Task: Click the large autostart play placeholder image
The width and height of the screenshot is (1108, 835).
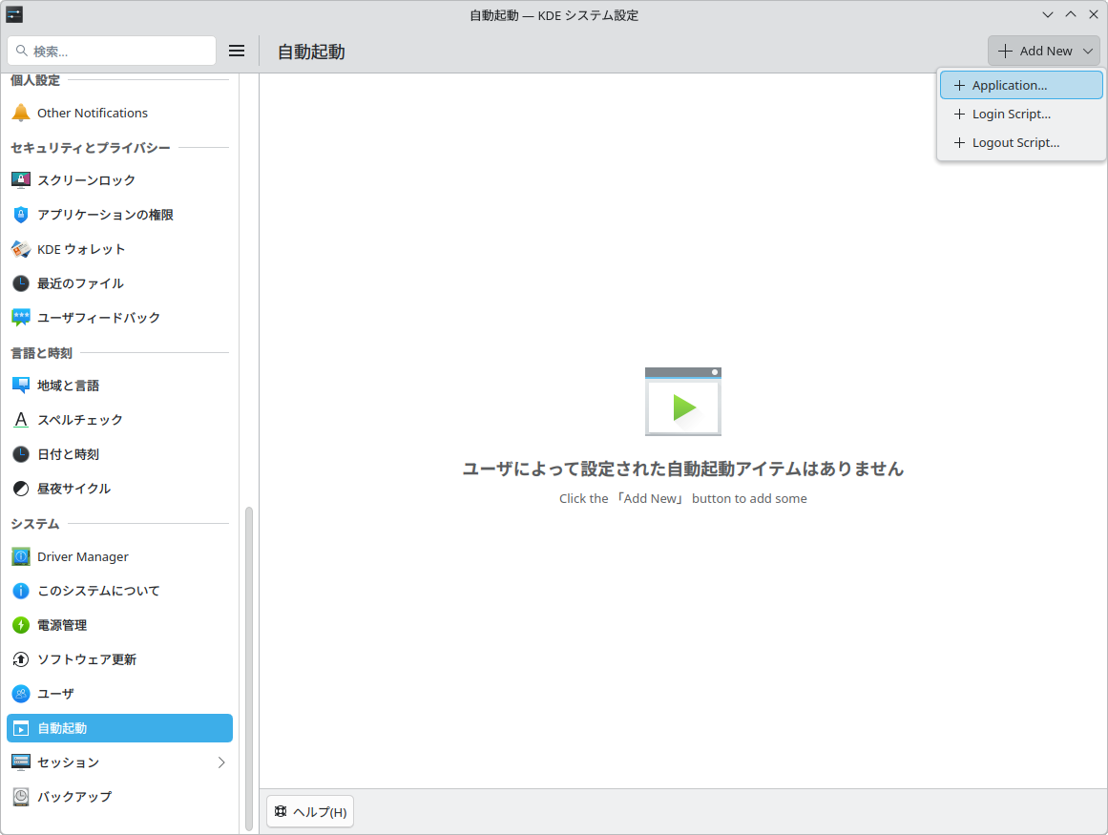Action: (x=683, y=401)
